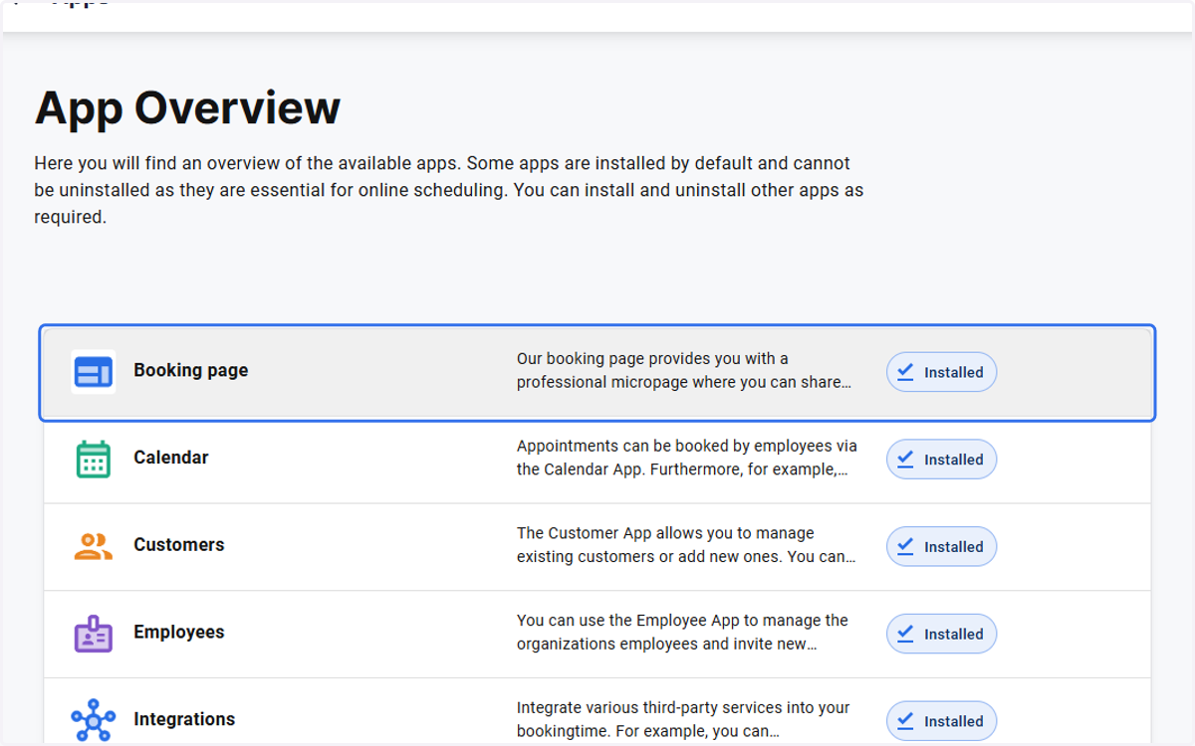The width and height of the screenshot is (1195, 746).
Task: Click the green Calendar app icon
Action: 94,460
